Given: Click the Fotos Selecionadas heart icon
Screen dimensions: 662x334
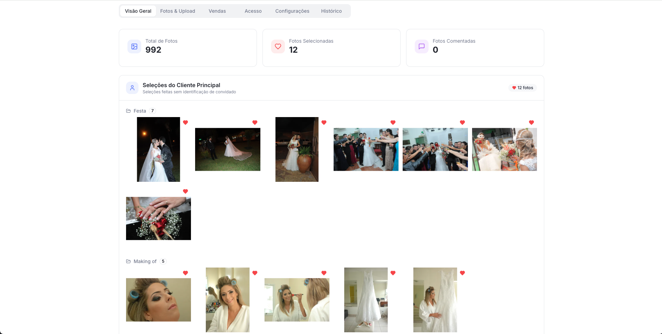Looking at the screenshot, I should click(x=278, y=46).
